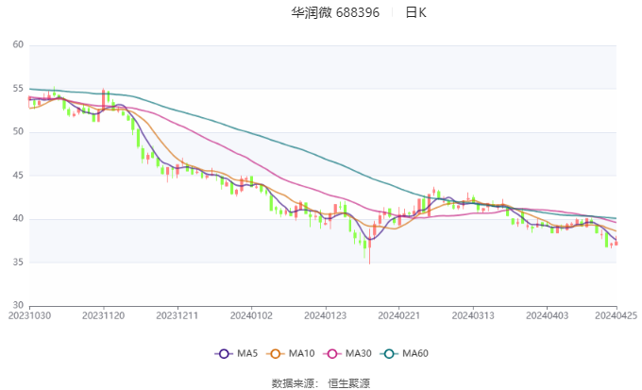The width and height of the screenshot is (642, 390).
Task: Click x-axis date label 20240221
Action: pyautogui.click(x=399, y=315)
